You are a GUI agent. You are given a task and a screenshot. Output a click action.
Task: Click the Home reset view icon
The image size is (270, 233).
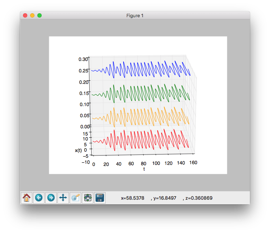[27, 198]
